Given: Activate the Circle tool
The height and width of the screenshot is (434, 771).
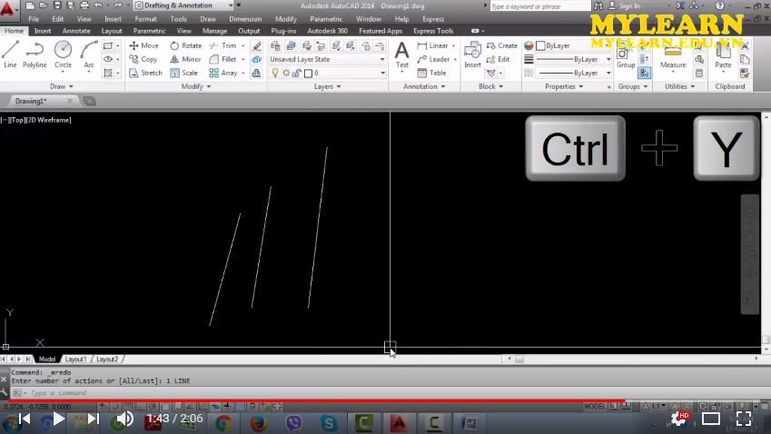Looking at the screenshot, I should coord(63,54).
